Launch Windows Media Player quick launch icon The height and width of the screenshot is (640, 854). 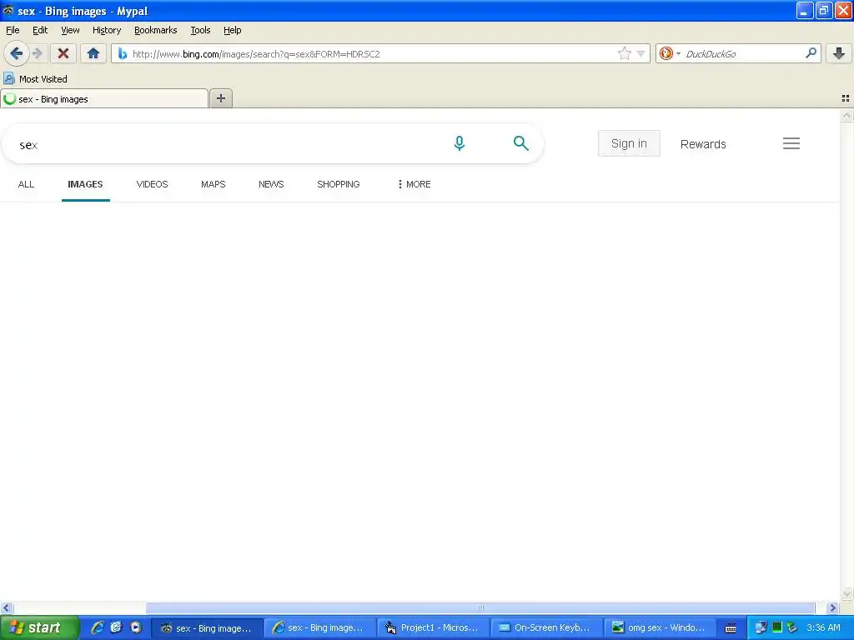coord(136,627)
